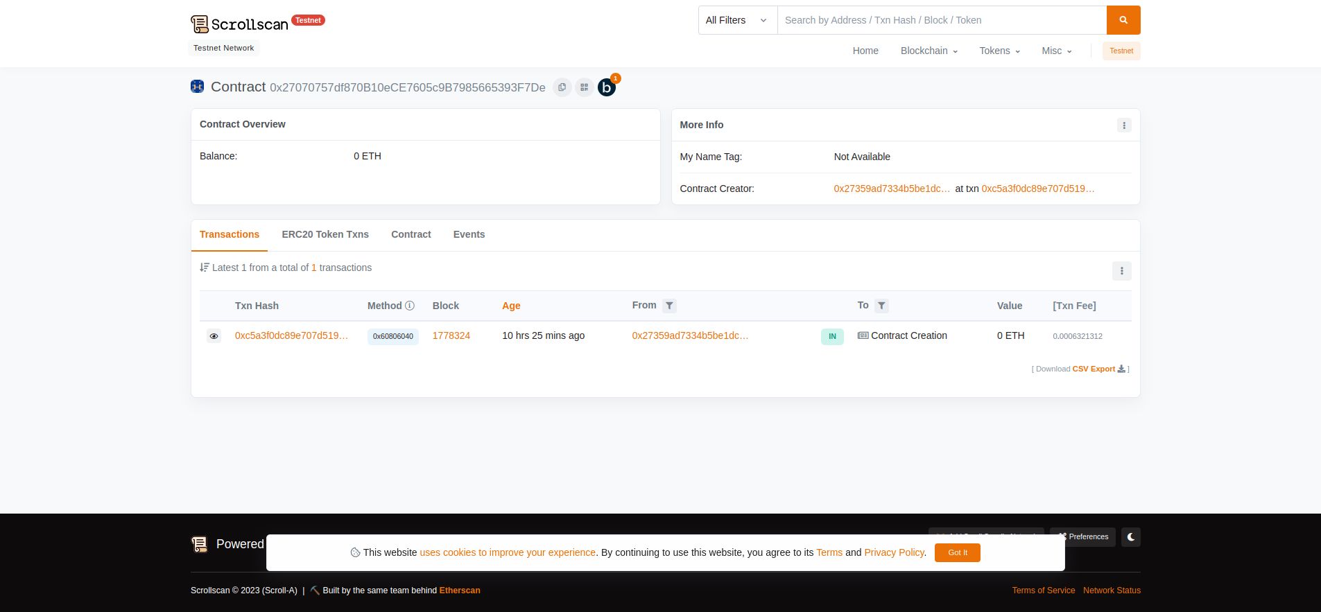Click the 0.0006321312 txn fee value
Screen dimensions: 1321x612
1078,336
